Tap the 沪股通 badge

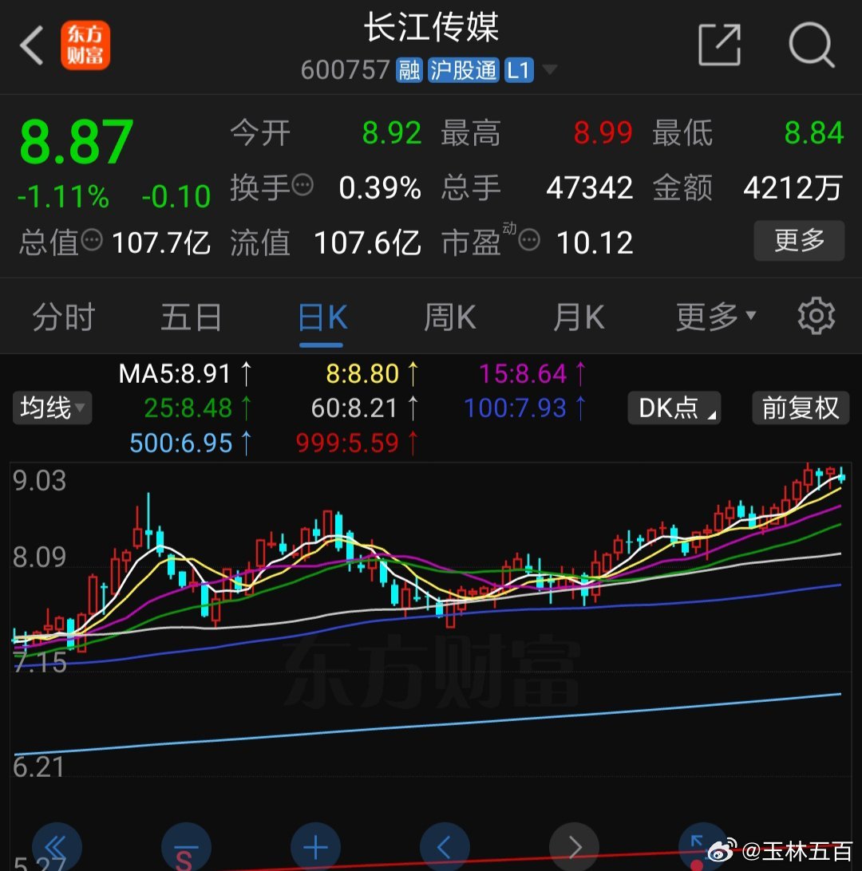click(463, 70)
